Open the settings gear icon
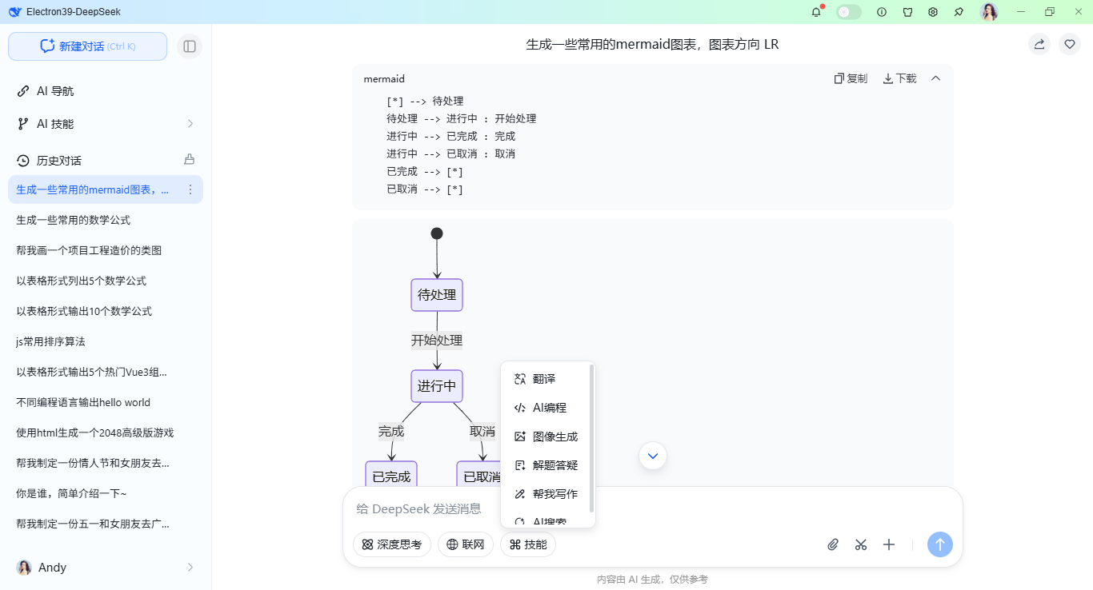The height and width of the screenshot is (590, 1093). point(933,12)
